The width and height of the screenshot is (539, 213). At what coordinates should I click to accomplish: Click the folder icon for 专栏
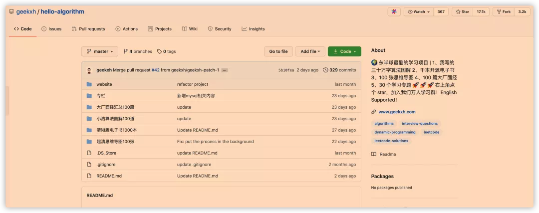[89, 96]
